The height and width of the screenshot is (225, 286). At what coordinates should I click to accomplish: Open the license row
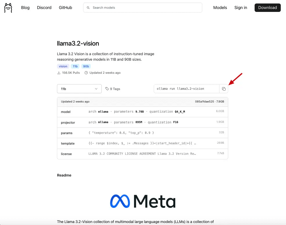[142, 154]
